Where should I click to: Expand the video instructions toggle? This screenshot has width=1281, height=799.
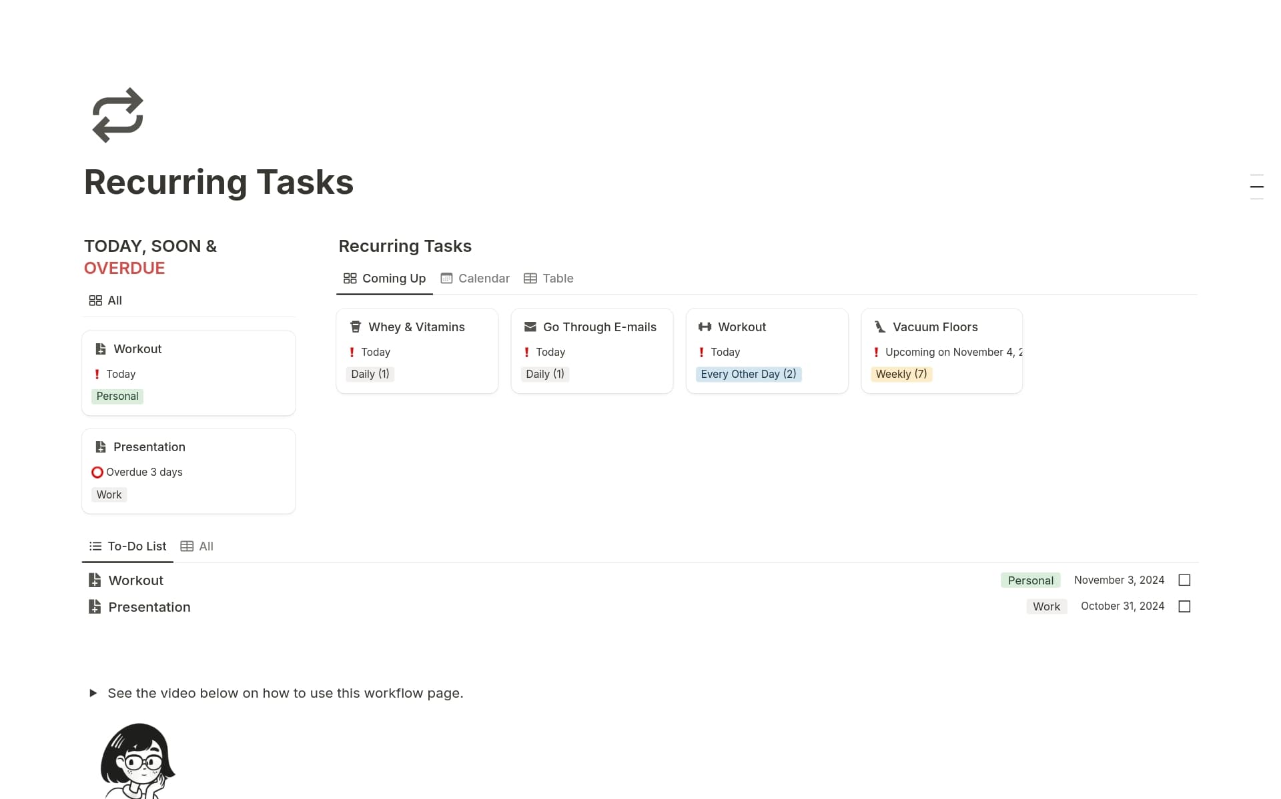pos(93,693)
